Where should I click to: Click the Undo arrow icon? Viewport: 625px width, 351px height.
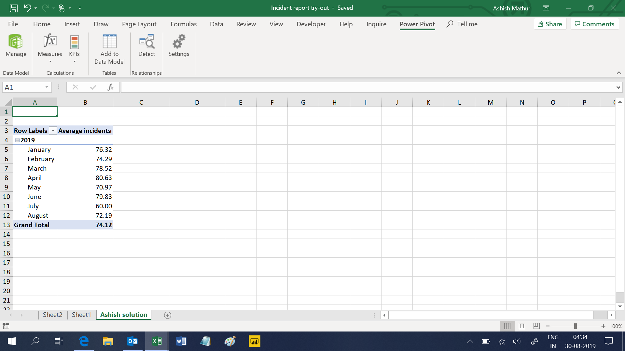(x=27, y=8)
